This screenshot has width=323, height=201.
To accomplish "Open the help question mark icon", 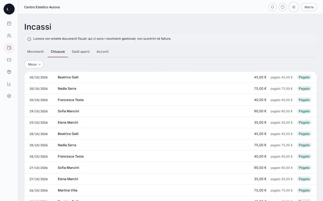I will pyautogui.click(x=283, y=7).
